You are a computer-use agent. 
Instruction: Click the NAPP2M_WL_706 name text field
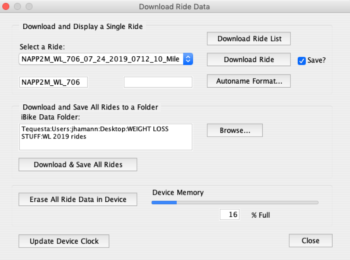(53, 82)
